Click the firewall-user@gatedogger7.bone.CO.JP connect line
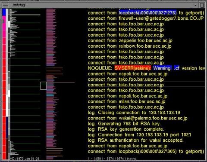The width and height of the screenshot is (207, 162). coord(146,18)
